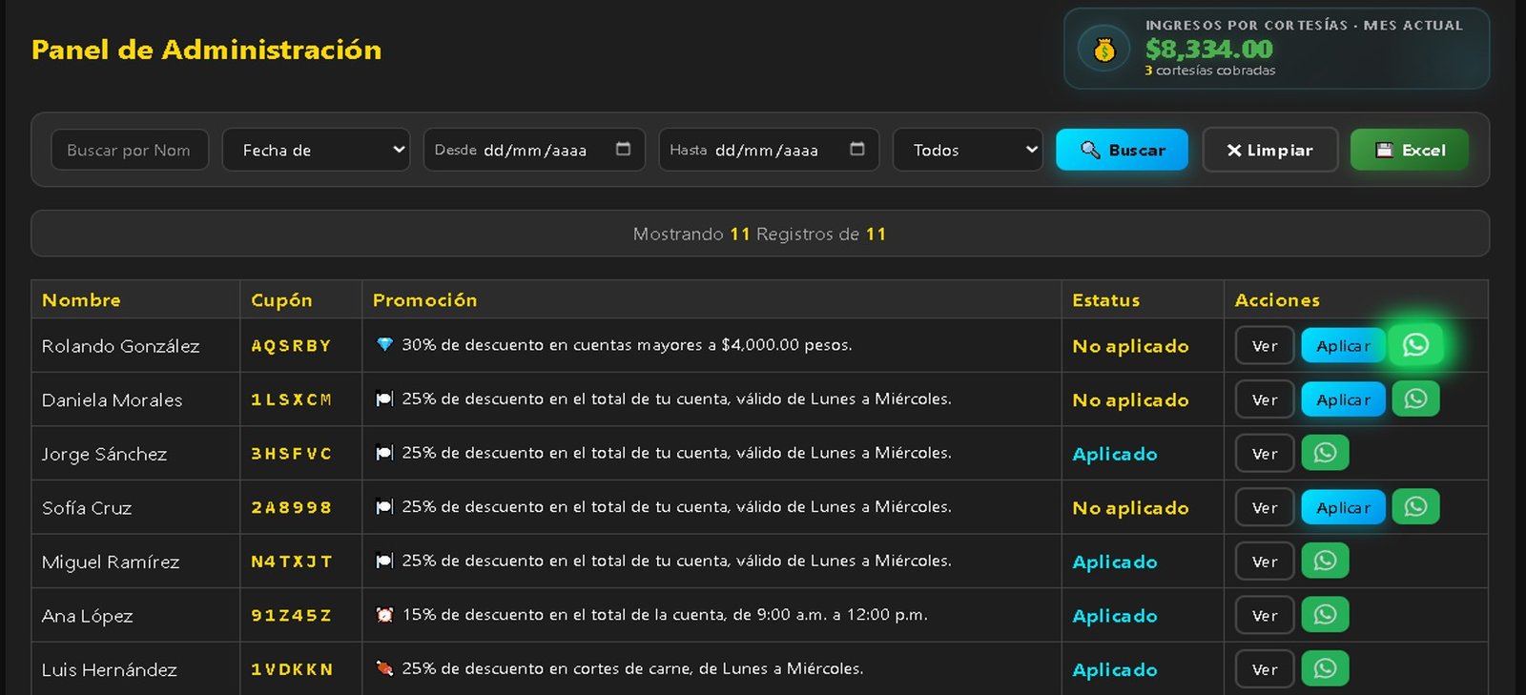1526x695 pixels.
Task: Click WhatsApp icon for Sofía Cruz
Action: pyautogui.click(x=1415, y=507)
